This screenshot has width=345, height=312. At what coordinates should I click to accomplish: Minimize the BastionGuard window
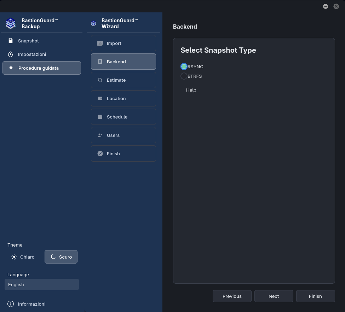tap(326, 6)
